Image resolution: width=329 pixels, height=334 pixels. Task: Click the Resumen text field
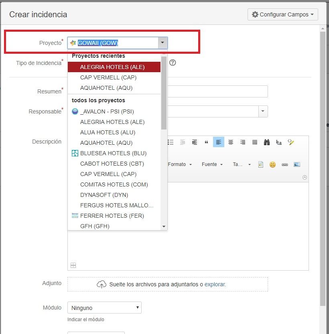[217, 91]
